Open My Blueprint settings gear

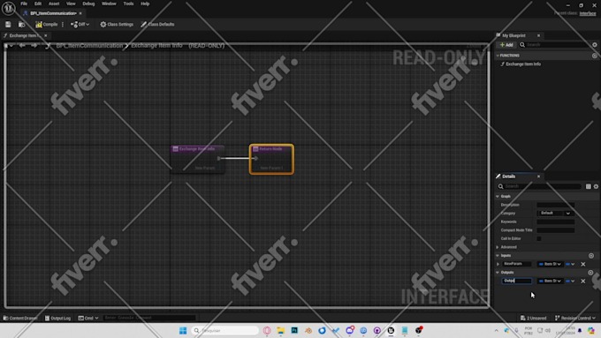pos(595,45)
